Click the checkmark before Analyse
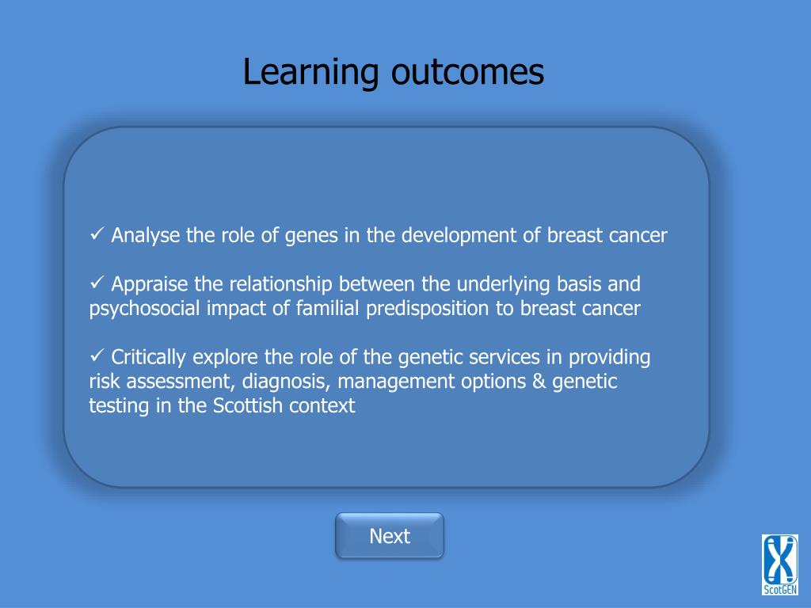 click(97, 234)
